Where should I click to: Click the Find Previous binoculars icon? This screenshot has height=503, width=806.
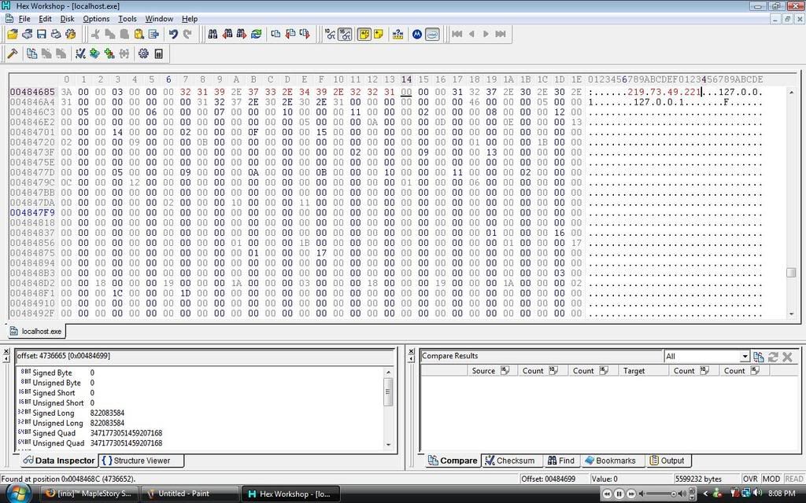coord(227,35)
